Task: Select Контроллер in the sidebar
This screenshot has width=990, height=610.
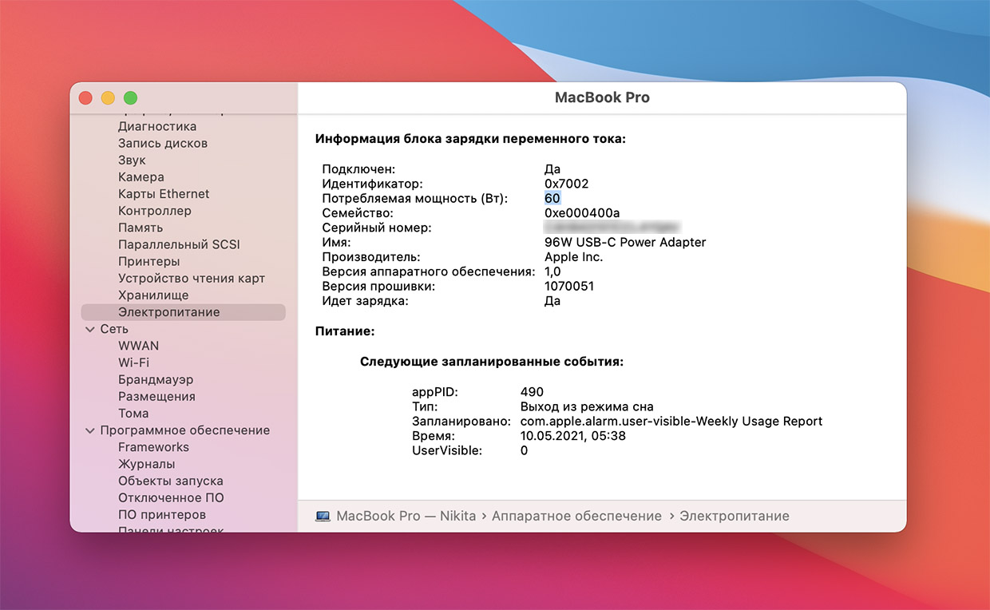Action: 155,211
